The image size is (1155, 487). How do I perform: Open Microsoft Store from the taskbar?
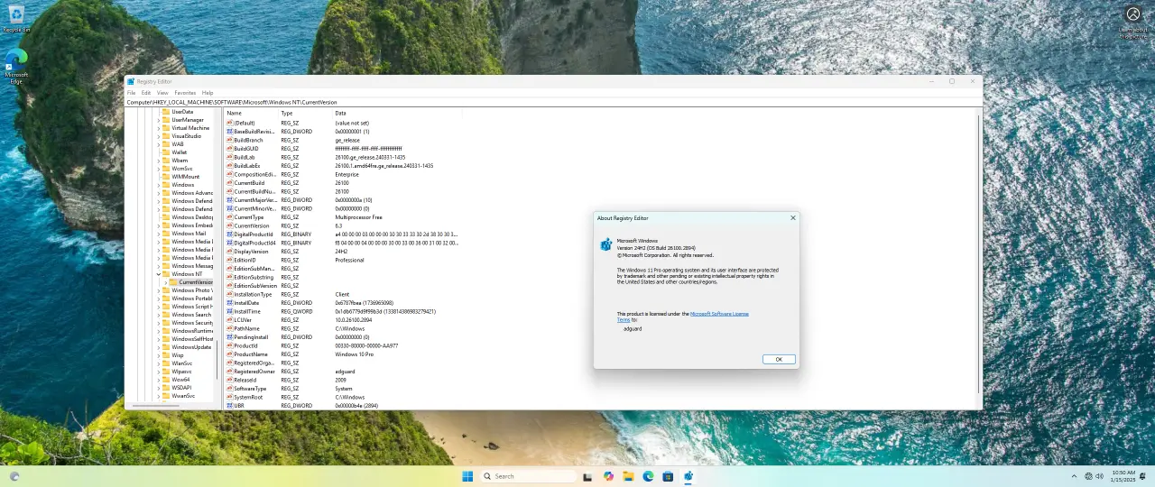668,476
